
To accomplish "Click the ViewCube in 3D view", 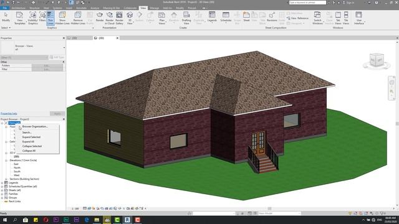I will [377, 60].
